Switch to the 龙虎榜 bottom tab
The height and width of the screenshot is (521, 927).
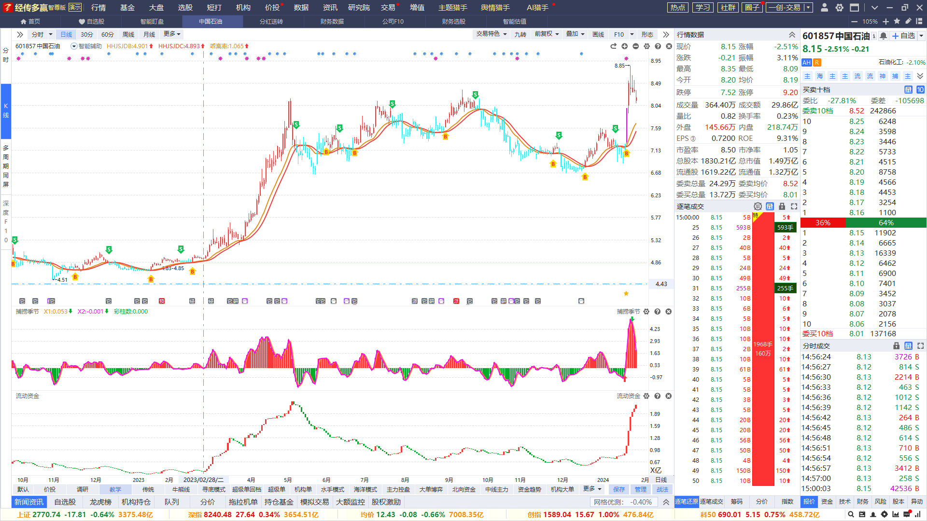[100, 502]
